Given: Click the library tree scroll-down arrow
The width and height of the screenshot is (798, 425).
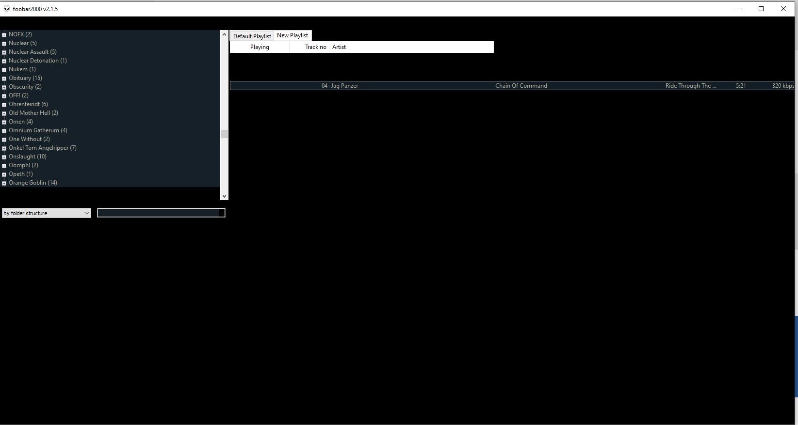Looking at the screenshot, I should coord(224,196).
